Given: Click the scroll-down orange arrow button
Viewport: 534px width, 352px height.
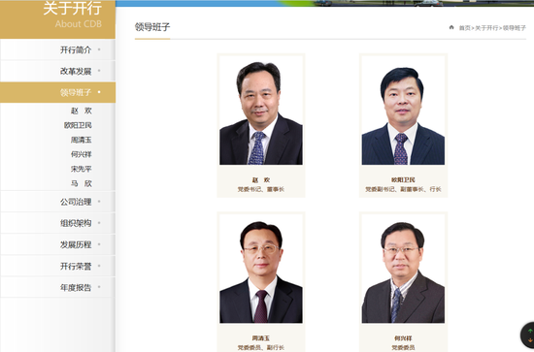Looking at the screenshot, I should coord(530,339).
